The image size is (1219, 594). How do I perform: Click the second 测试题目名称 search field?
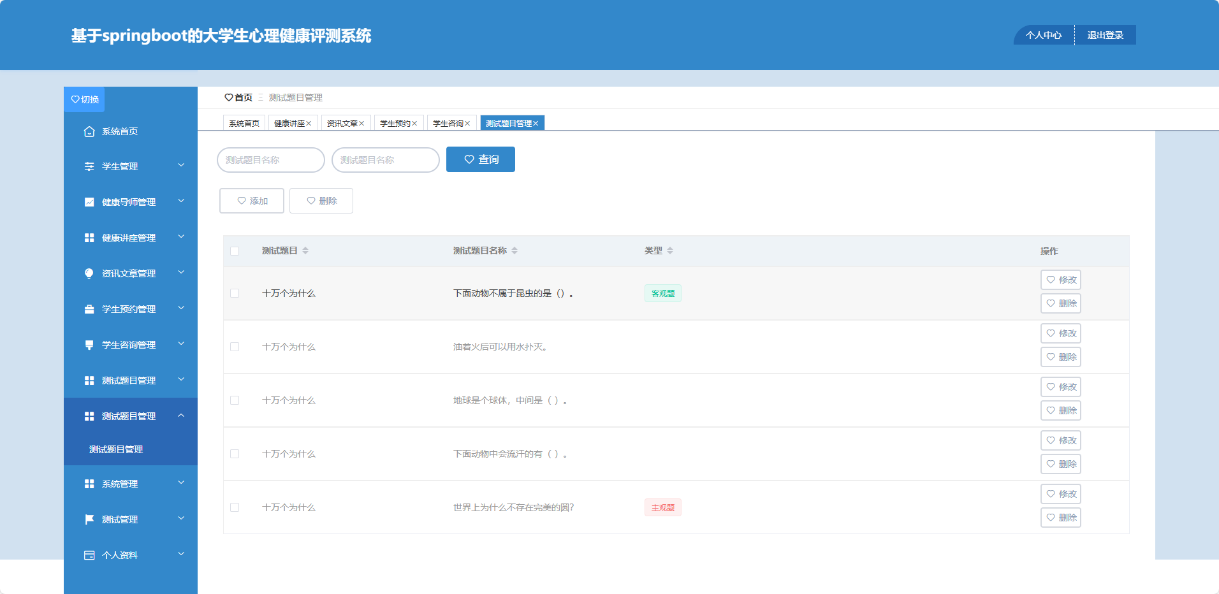pos(386,160)
